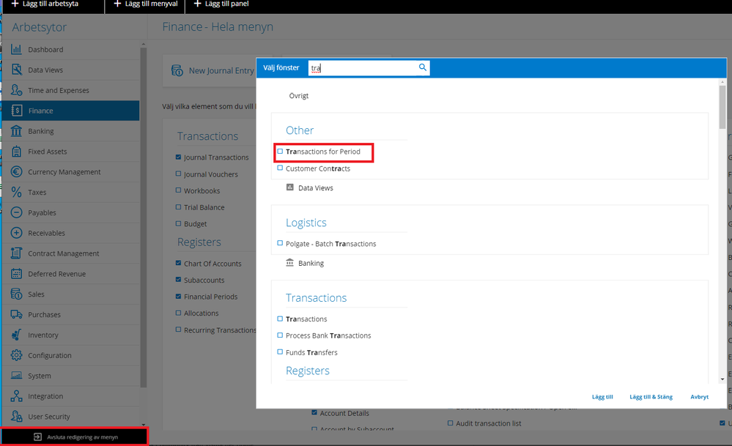Image resolution: width=732 pixels, height=446 pixels.
Task: Select the Finance workspace icon
Action: click(x=16, y=111)
